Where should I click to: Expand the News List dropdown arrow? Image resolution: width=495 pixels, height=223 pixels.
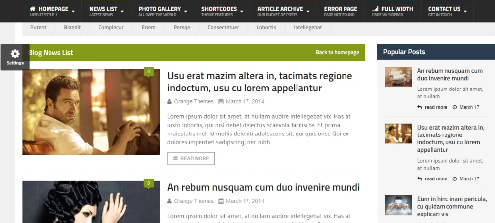click(122, 11)
